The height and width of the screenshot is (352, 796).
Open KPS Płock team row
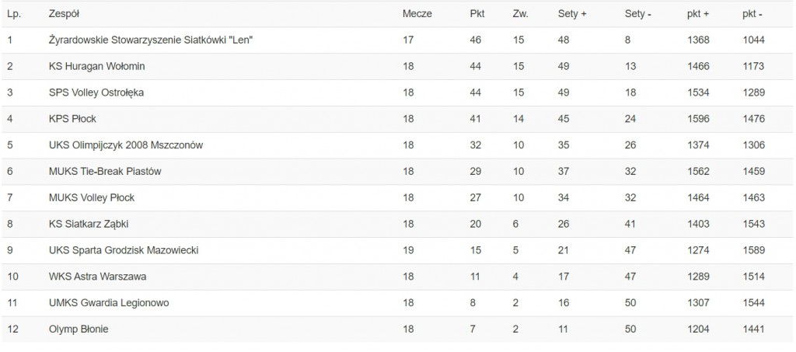coord(72,119)
